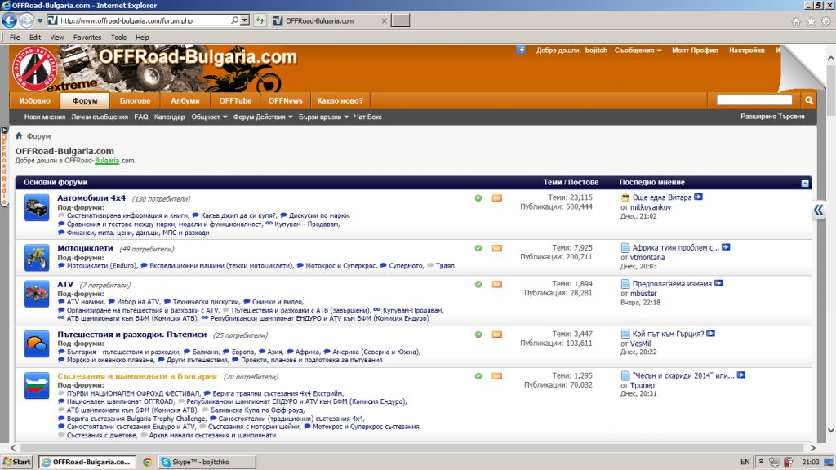Screen dimensions: 836x470
Task: Click the vertical scrollbar down arrow
Action: coord(830,429)
